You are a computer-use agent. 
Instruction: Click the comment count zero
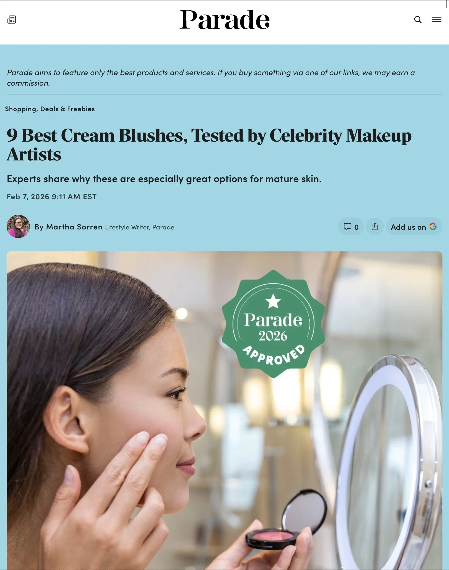point(356,227)
